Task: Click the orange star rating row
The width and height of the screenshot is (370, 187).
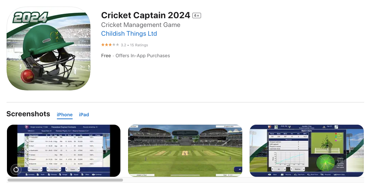Action: point(110,45)
